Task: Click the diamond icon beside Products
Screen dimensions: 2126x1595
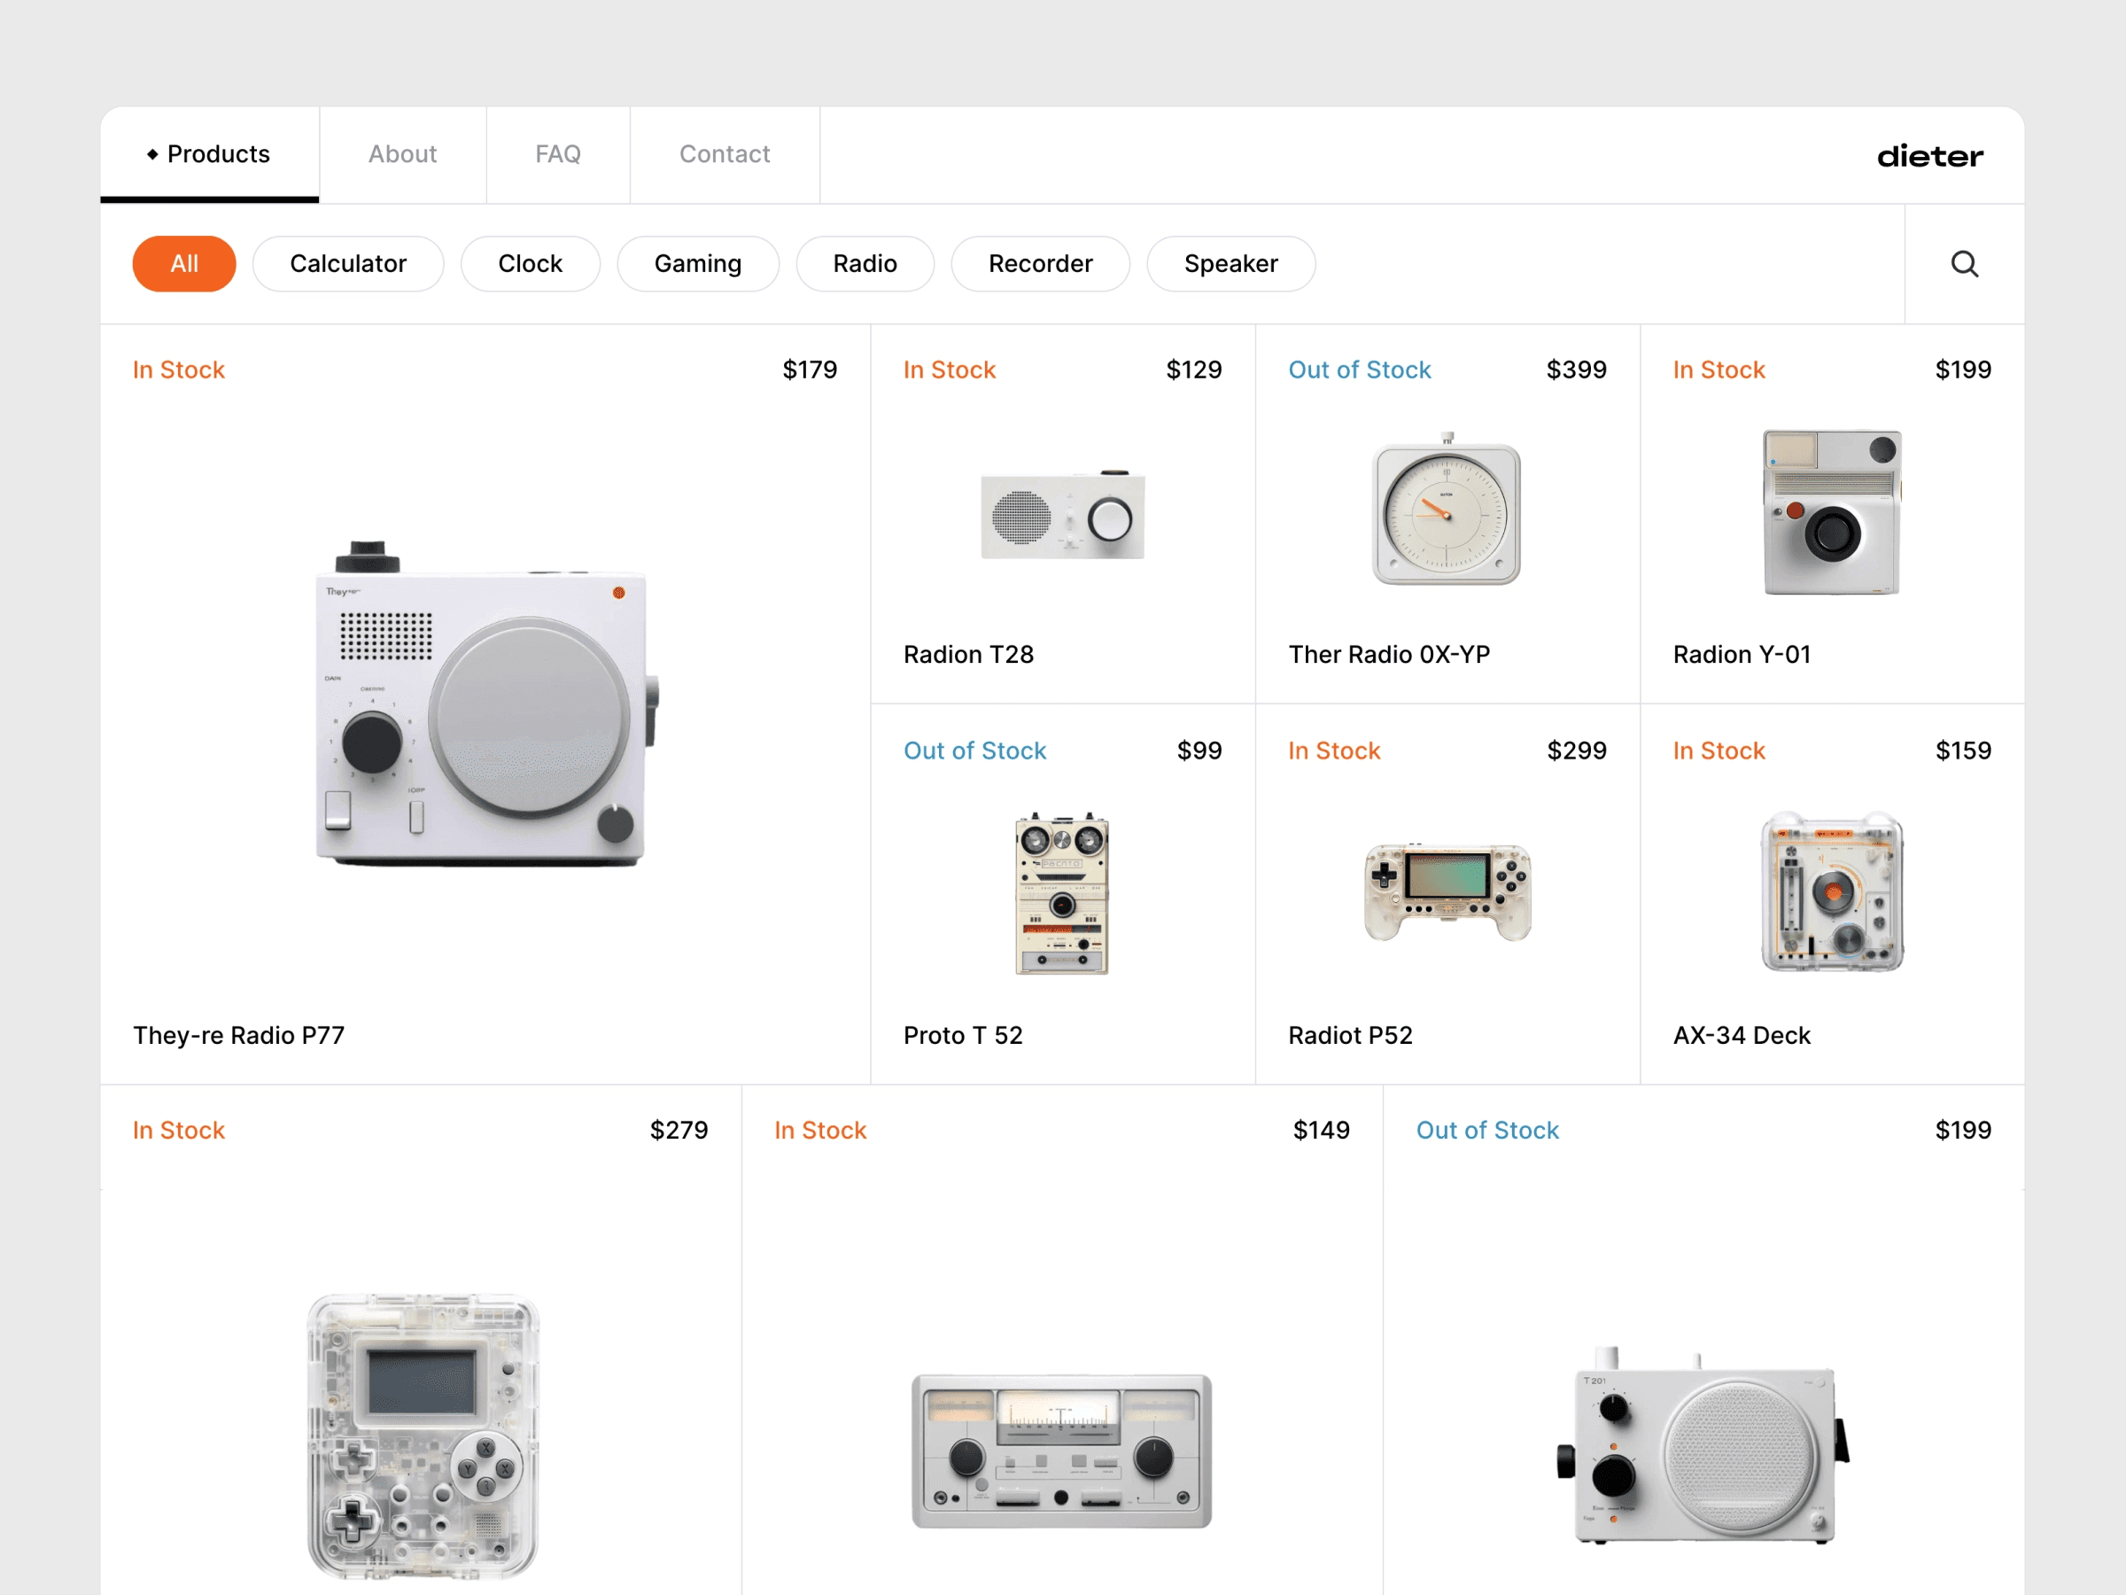Action: click(151, 153)
